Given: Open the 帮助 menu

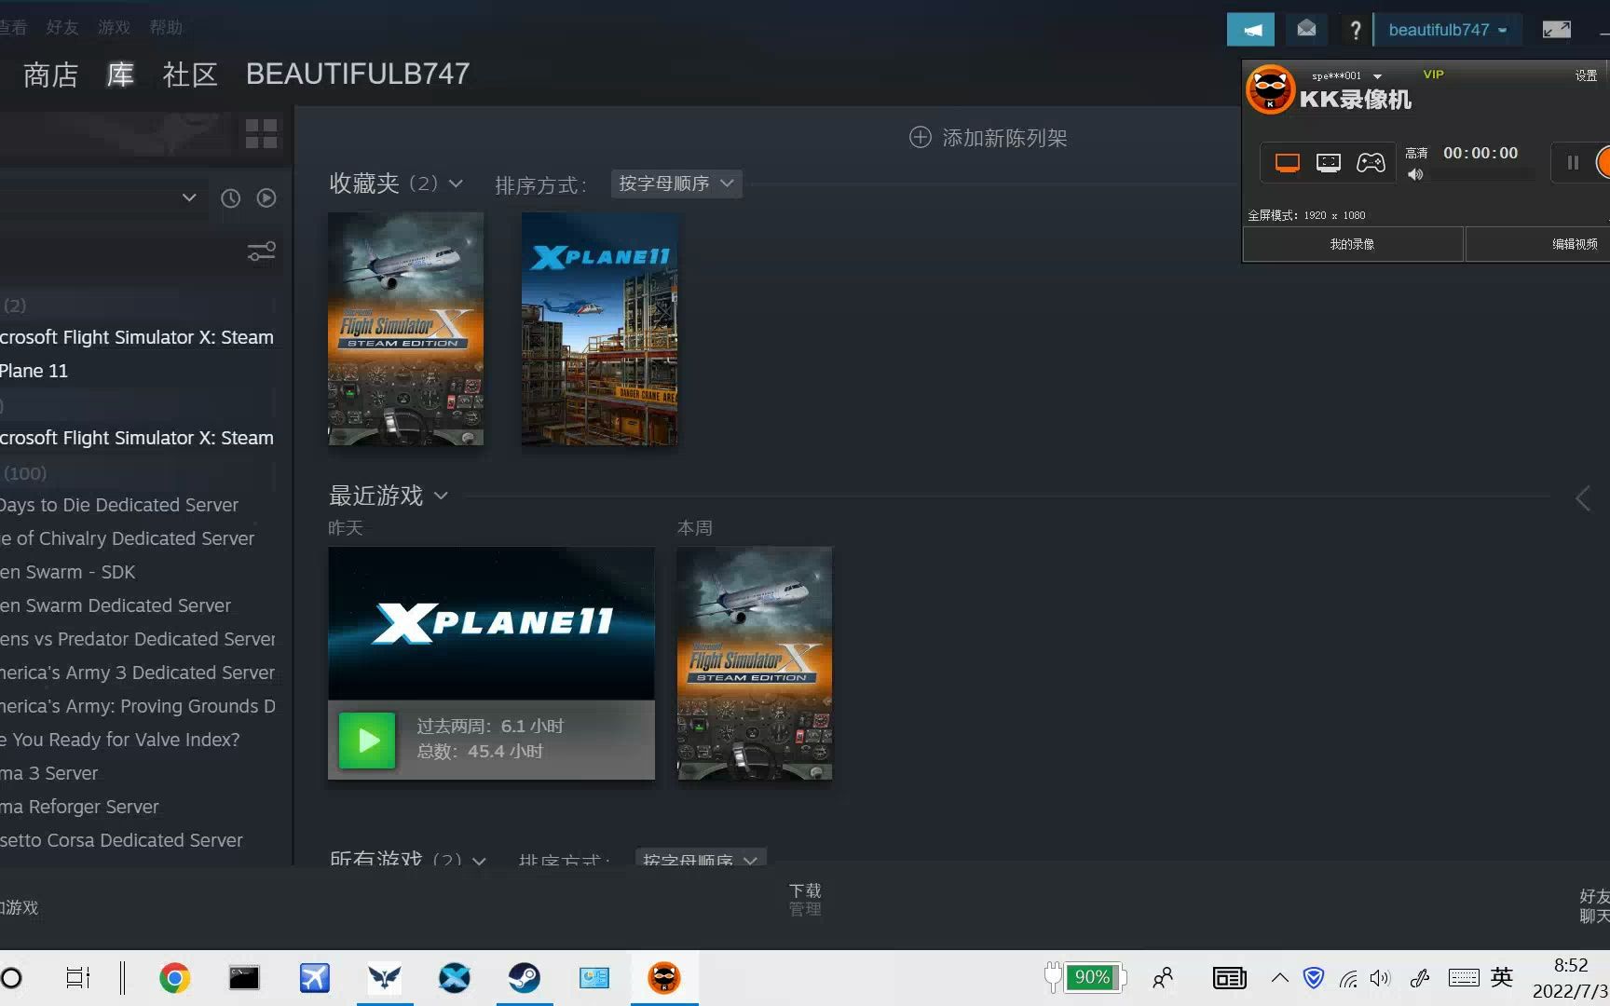Looking at the screenshot, I should (x=166, y=27).
